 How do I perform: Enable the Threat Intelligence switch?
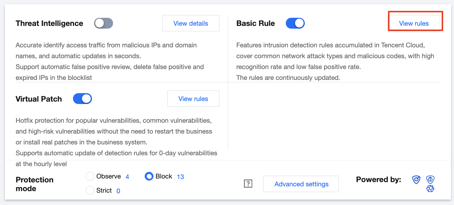(x=103, y=23)
